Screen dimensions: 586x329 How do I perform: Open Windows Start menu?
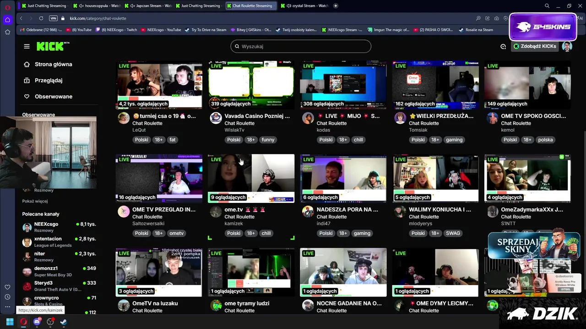coord(10,322)
